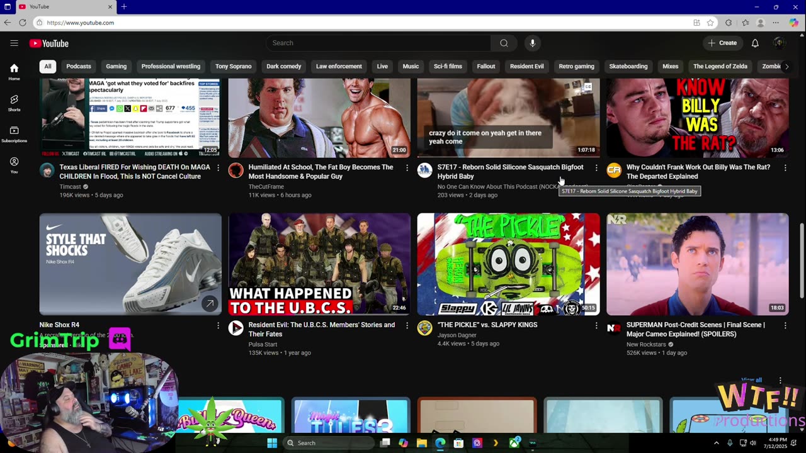Open Subscriptions from the sidebar
Viewport: 806px width, 453px height.
pyautogui.click(x=14, y=135)
